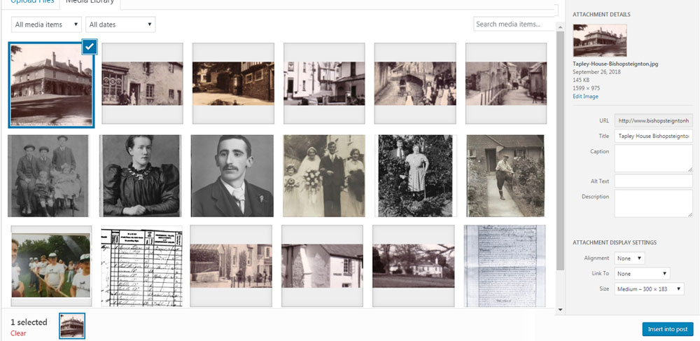The height and width of the screenshot is (341, 700).
Task: Click the selected thumbnail in bottom tray
Action: click(x=72, y=326)
